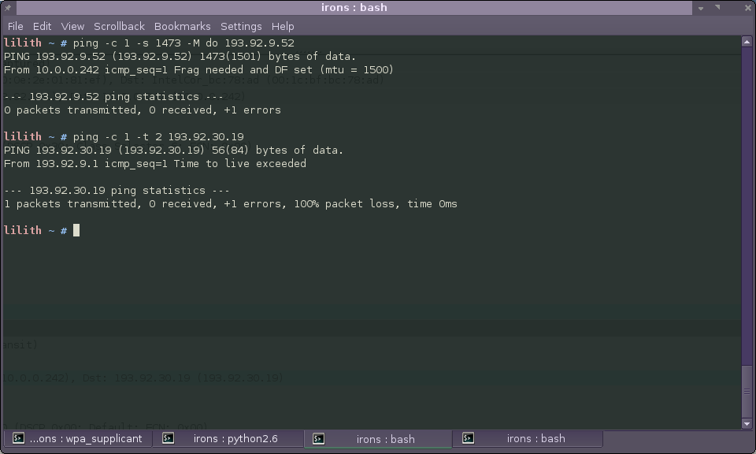
Task: Click the '193.92.30.19 ping statistics' line
Action: (117, 191)
